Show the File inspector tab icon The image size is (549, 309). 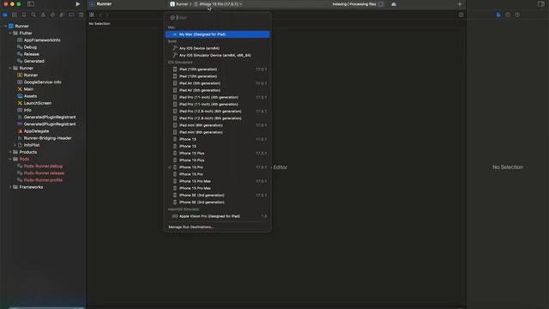coord(498,15)
